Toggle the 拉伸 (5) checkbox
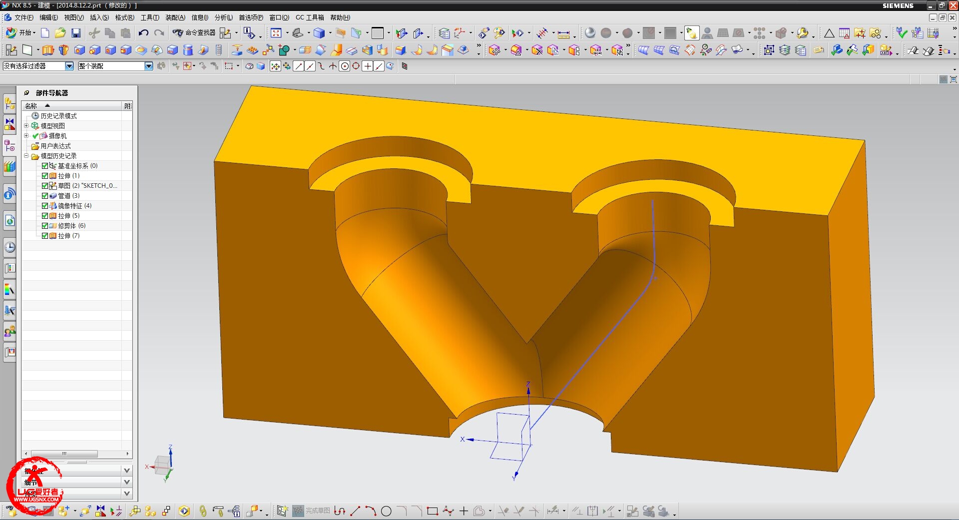Image resolution: width=959 pixels, height=520 pixels. tap(45, 216)
